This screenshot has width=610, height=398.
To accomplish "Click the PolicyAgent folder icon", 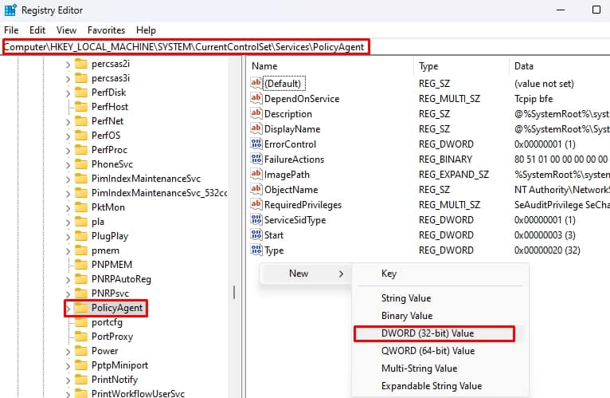I will coord(81,308).
